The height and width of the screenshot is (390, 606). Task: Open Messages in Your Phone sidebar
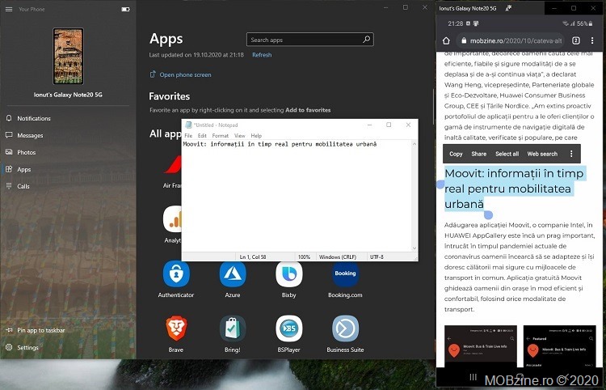point(30,135)
